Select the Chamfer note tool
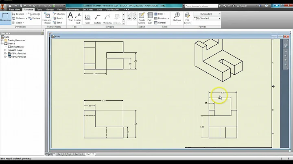293x164 pixels. (59, 14)
